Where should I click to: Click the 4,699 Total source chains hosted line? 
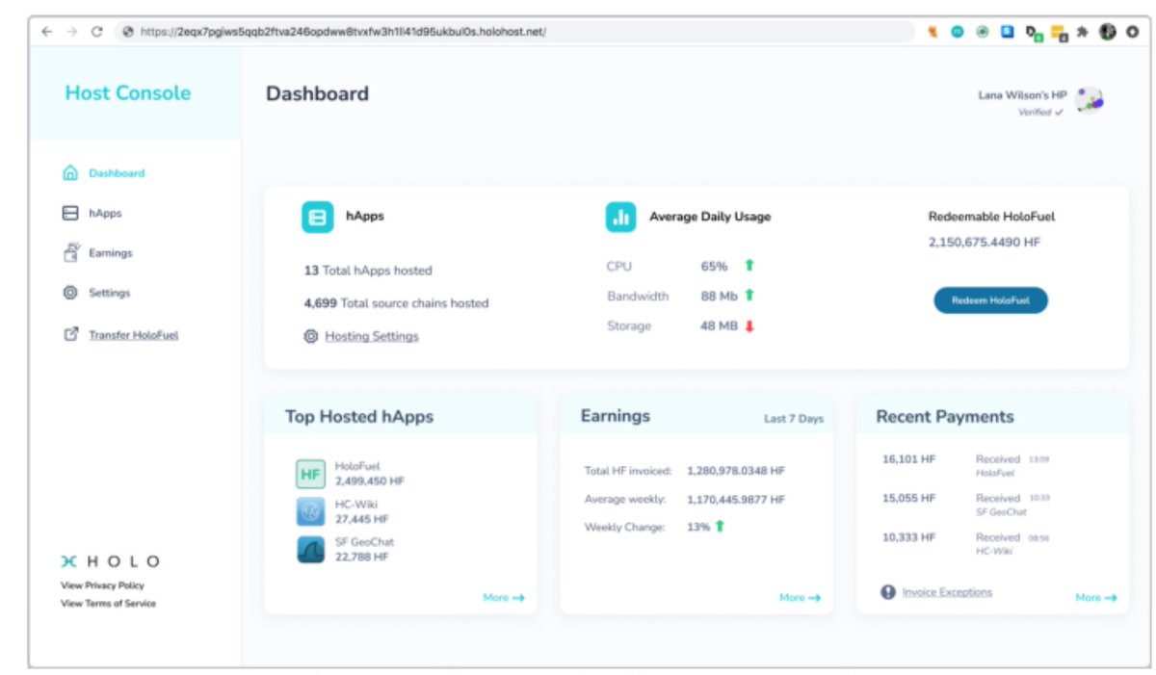[x=396, y=303]
